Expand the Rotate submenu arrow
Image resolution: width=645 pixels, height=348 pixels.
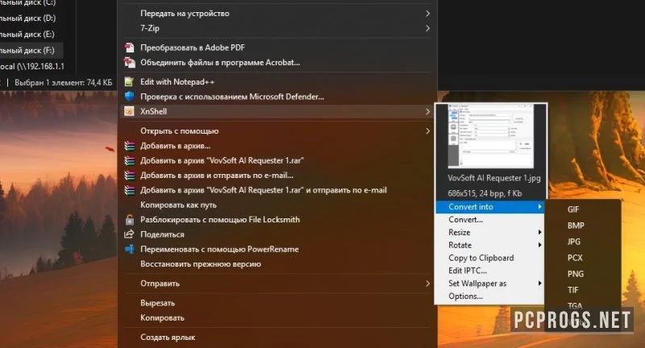tap(539, 245)
